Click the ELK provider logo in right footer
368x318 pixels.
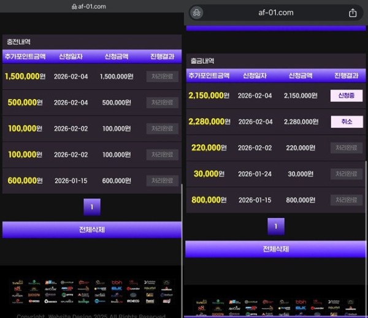301,308
